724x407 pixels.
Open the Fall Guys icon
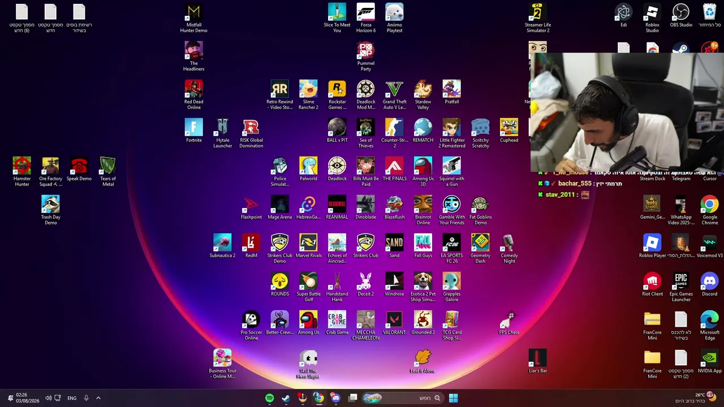(x=423, y=246)
